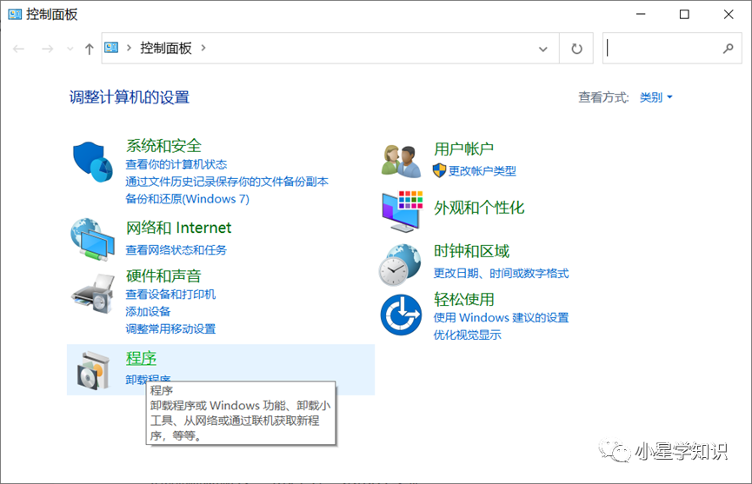Open the 轻松使用 heading
The image size is (752, 484).
463,300
